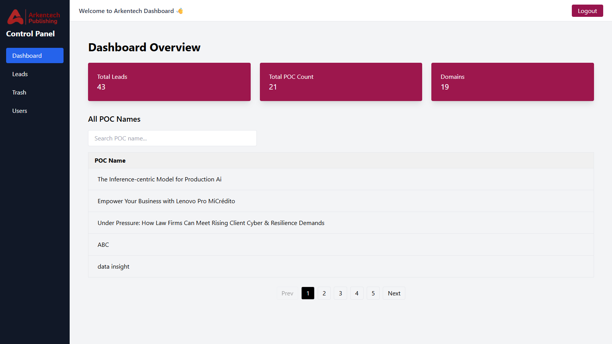Go to pagination page 2
The width and height of the screenshot is (612, 344).
[324, 293]
